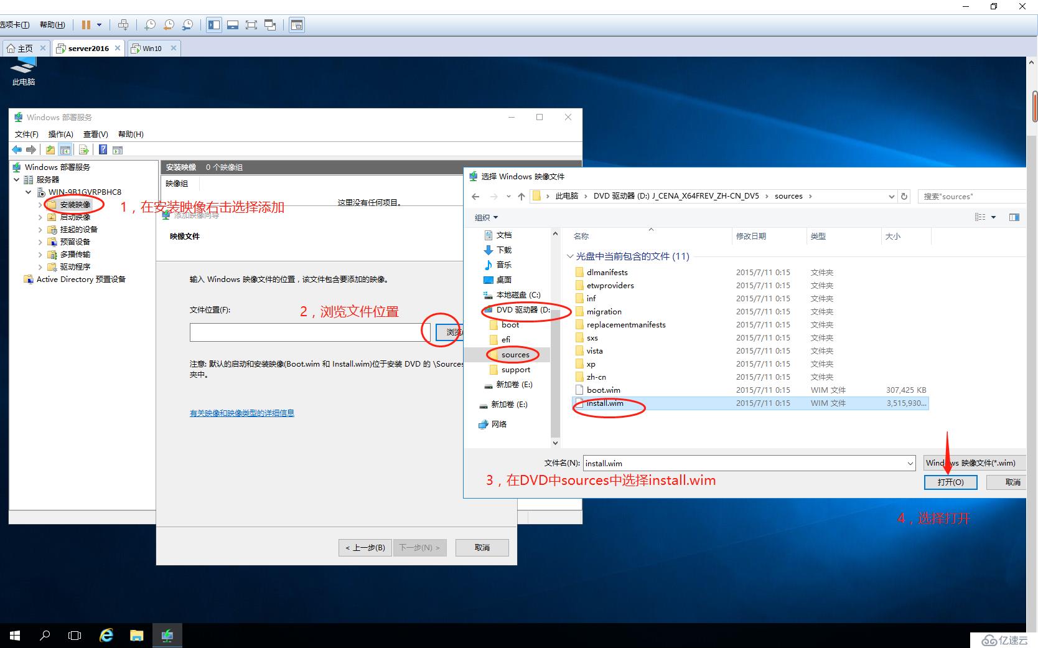Enter full screen mode icon

[251, 25]
